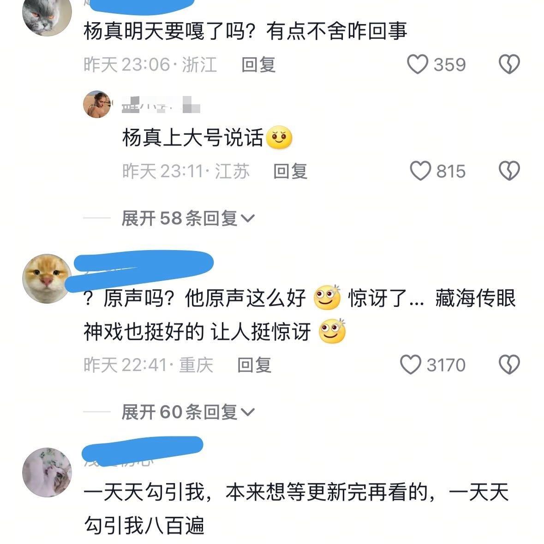Tap chevron beside 58条回复
Viewport: 544px width, 544px height.
pos(248,219)
